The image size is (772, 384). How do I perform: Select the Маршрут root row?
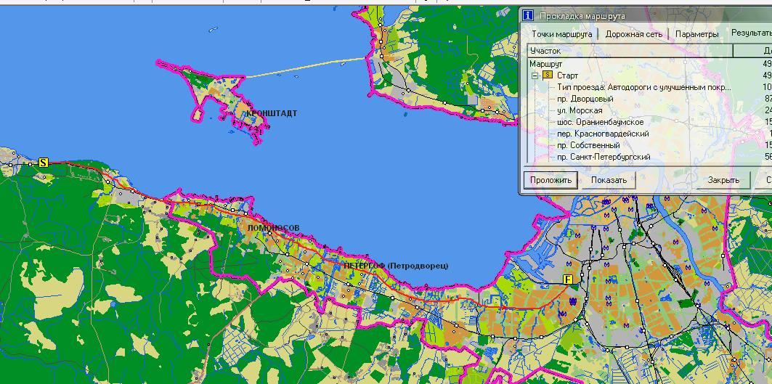pyautogui.click(x=546, y=64)
